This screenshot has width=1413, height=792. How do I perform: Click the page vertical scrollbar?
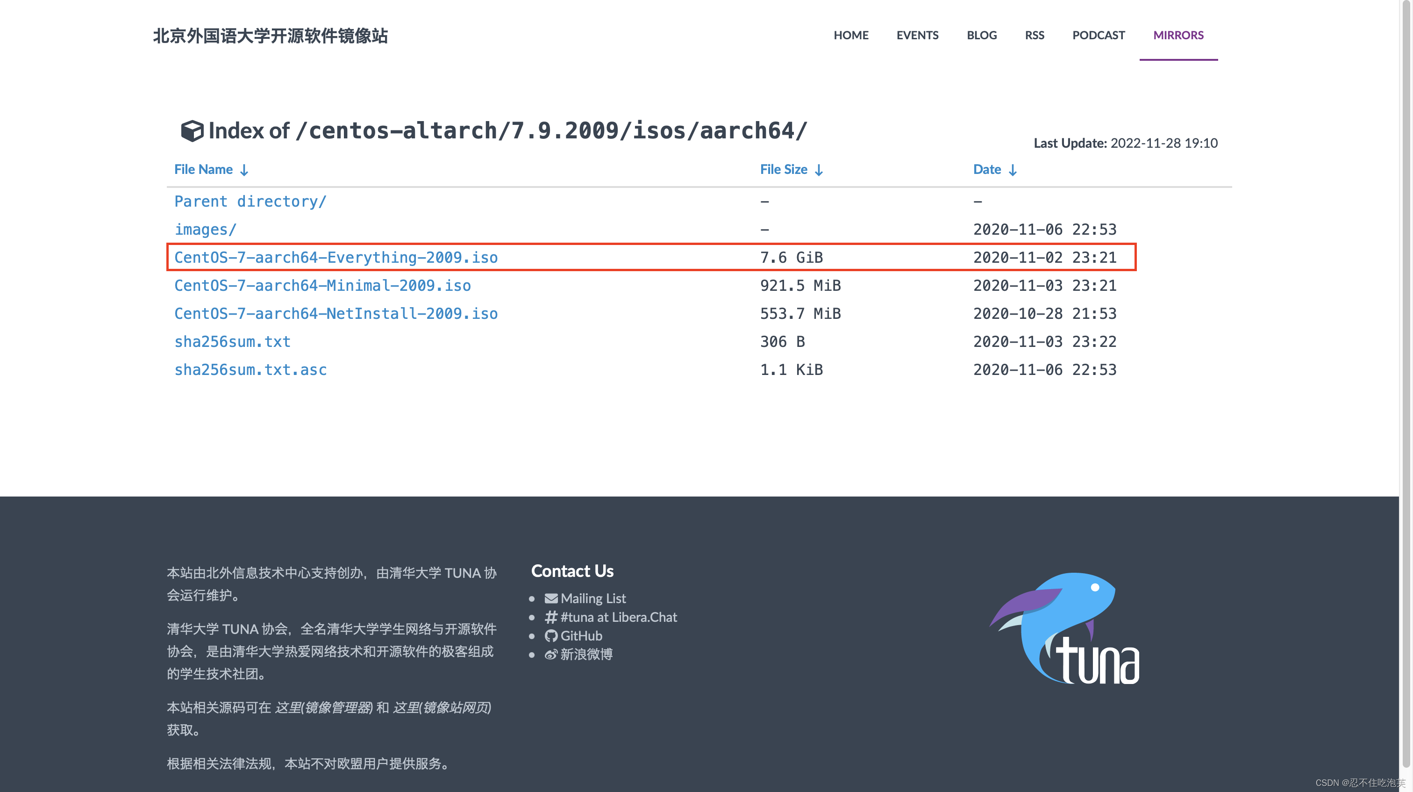tap(1406, 384)
